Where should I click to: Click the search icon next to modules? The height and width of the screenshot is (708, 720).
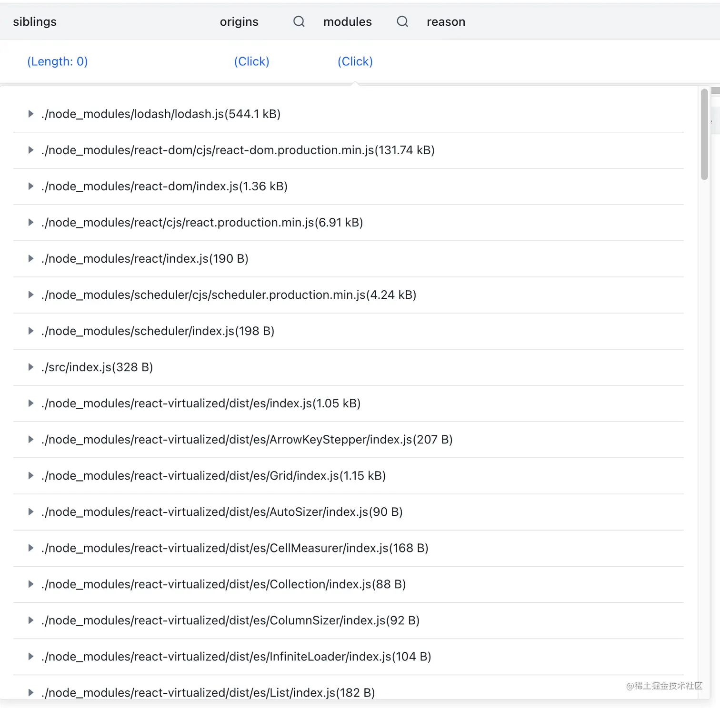click(x=402, y=21)
